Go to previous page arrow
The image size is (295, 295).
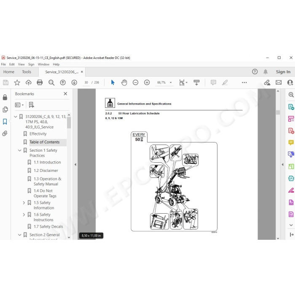63,83
